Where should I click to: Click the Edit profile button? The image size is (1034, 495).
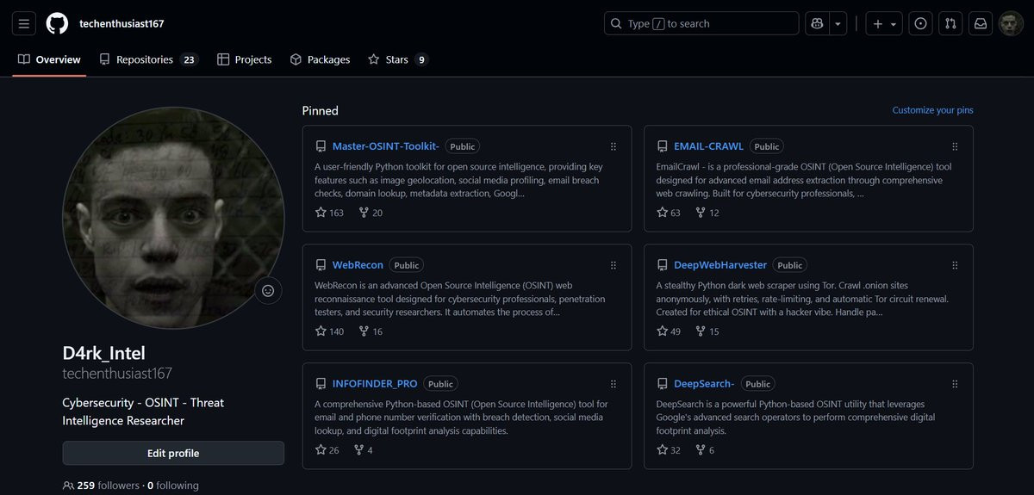[x=173, y=453]
